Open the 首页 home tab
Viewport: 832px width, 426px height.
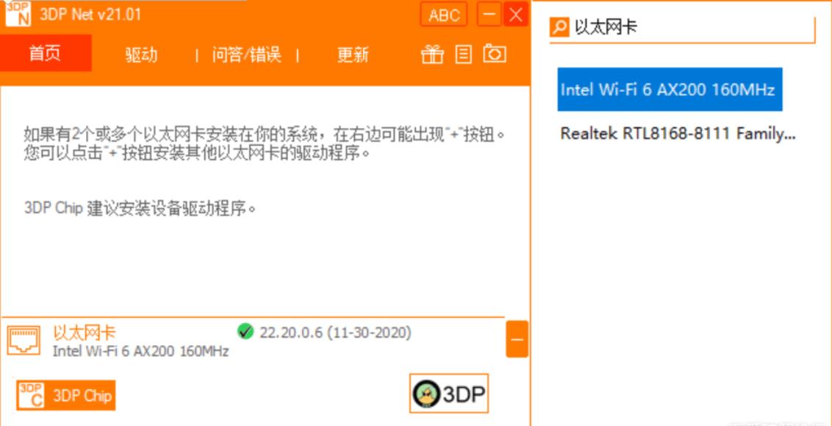46,53
